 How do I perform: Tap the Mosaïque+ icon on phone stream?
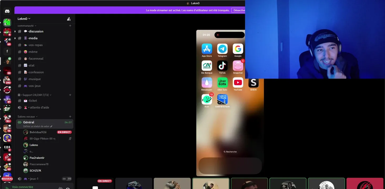coord(207,82)
